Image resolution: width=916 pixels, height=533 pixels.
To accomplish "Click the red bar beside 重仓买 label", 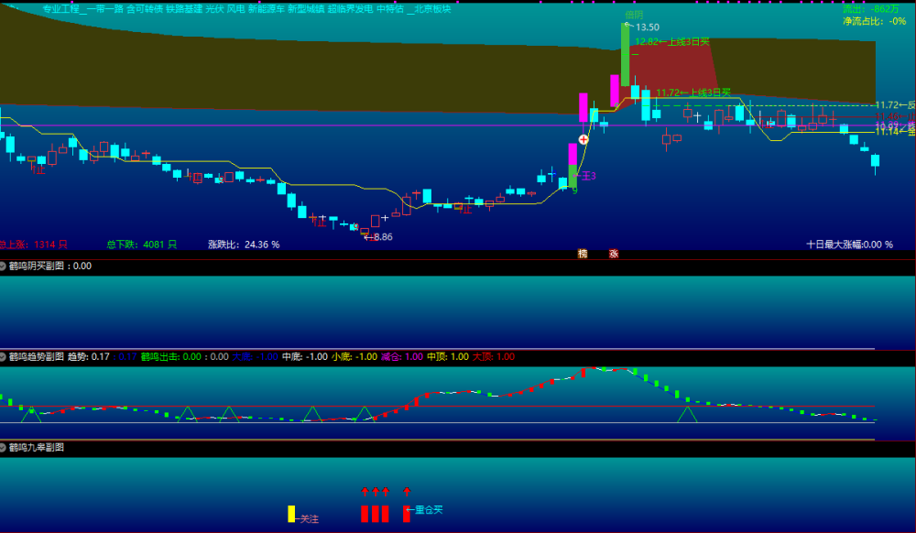I will pyautogui.click(x=407, y=514).
